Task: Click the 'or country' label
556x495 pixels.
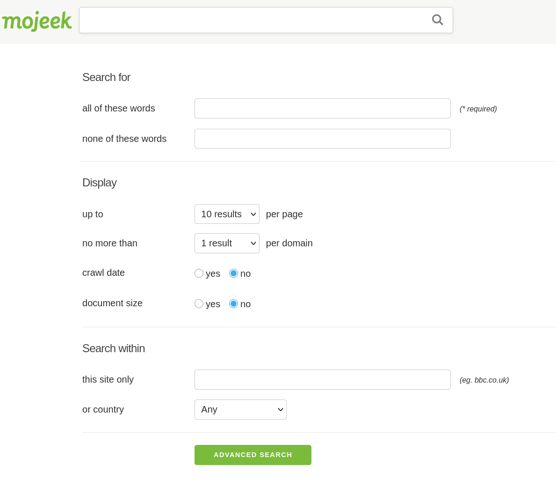Action: point(103,409)
